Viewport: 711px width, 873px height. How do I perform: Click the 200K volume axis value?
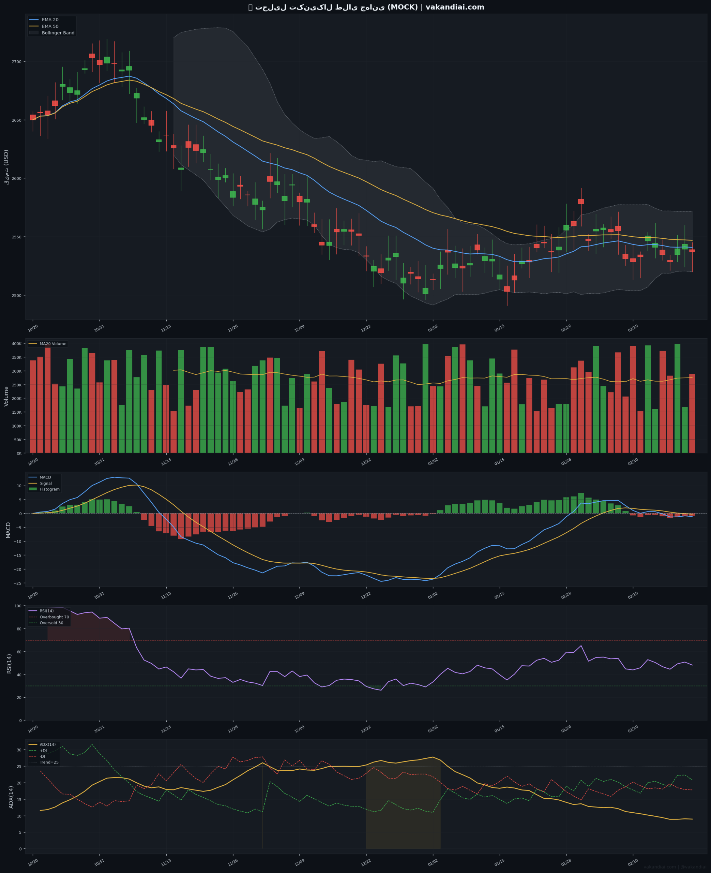click(x=17, y=398)
